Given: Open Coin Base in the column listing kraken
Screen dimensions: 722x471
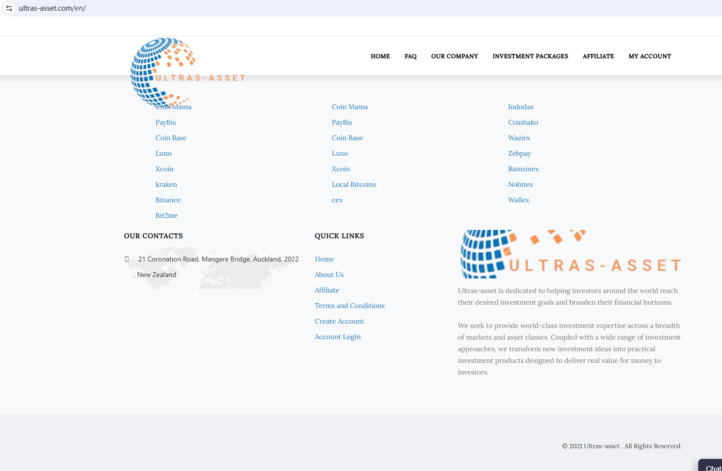Looking at the screenshot, I should pyautogui.click(x=171, y=138).
